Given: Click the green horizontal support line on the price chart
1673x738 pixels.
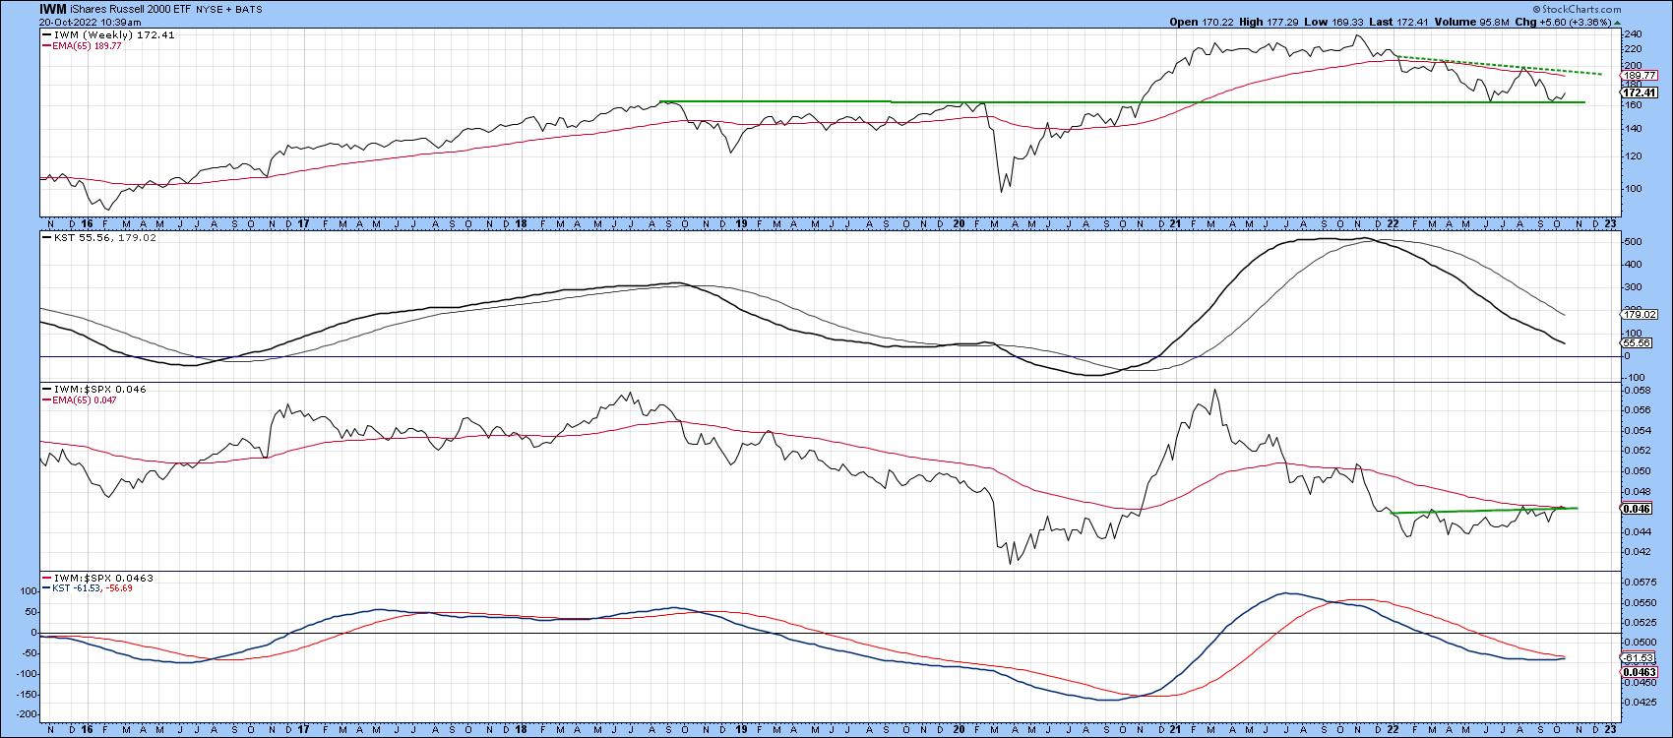Looking at the screenshot, I should coord(1122,101).
